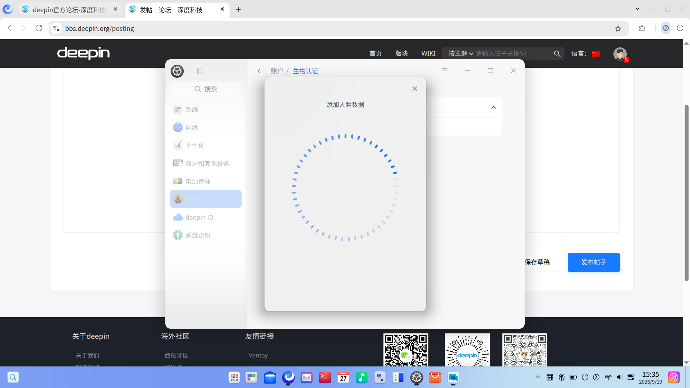Viewport: 690px width, 388px height.
Task: Open the launcher grid in the dock
Action: coord(234,377)
